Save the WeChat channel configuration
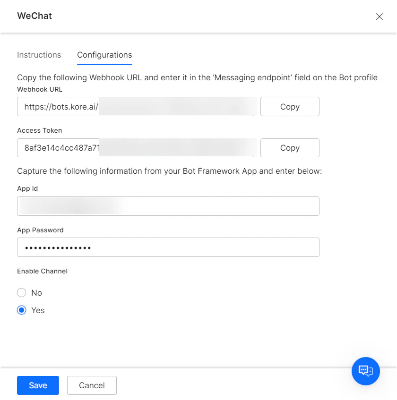Viewport: 397px width, 400px height. pos(37,385)
